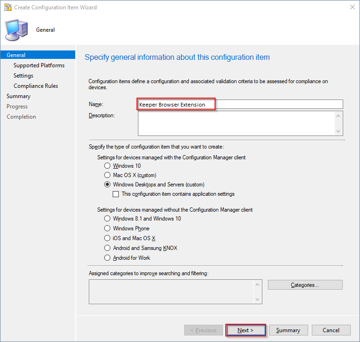360x342 pixels.
Task: Pick Android and Samsung KNOX option
Action: click(x=108, y=248)
